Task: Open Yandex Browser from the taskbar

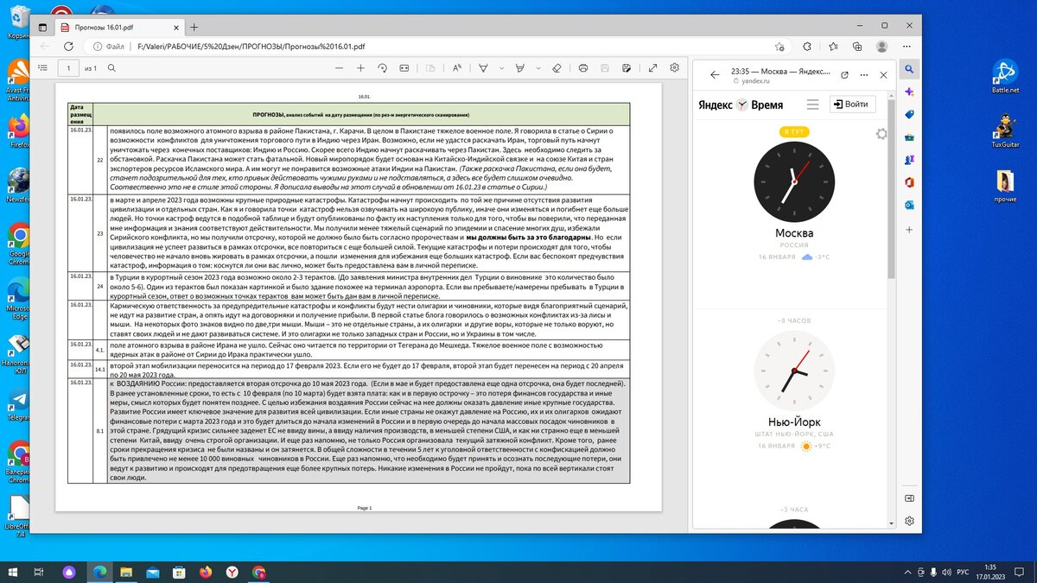Action: [x=232, y=572]
